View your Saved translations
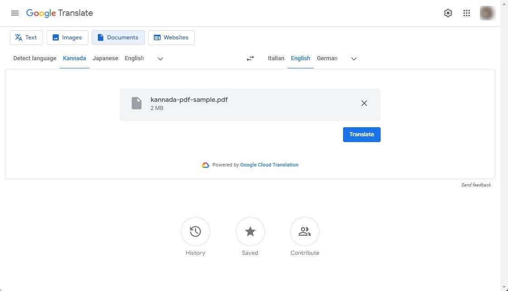Screen dimensions: 508x291 250,231
